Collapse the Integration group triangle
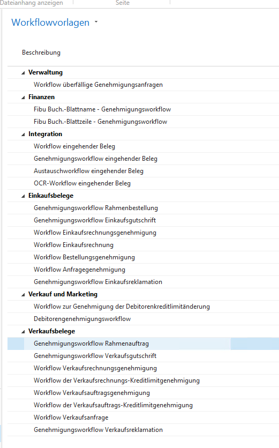This screenshot has height=448, width=279. tap(23, 135)
